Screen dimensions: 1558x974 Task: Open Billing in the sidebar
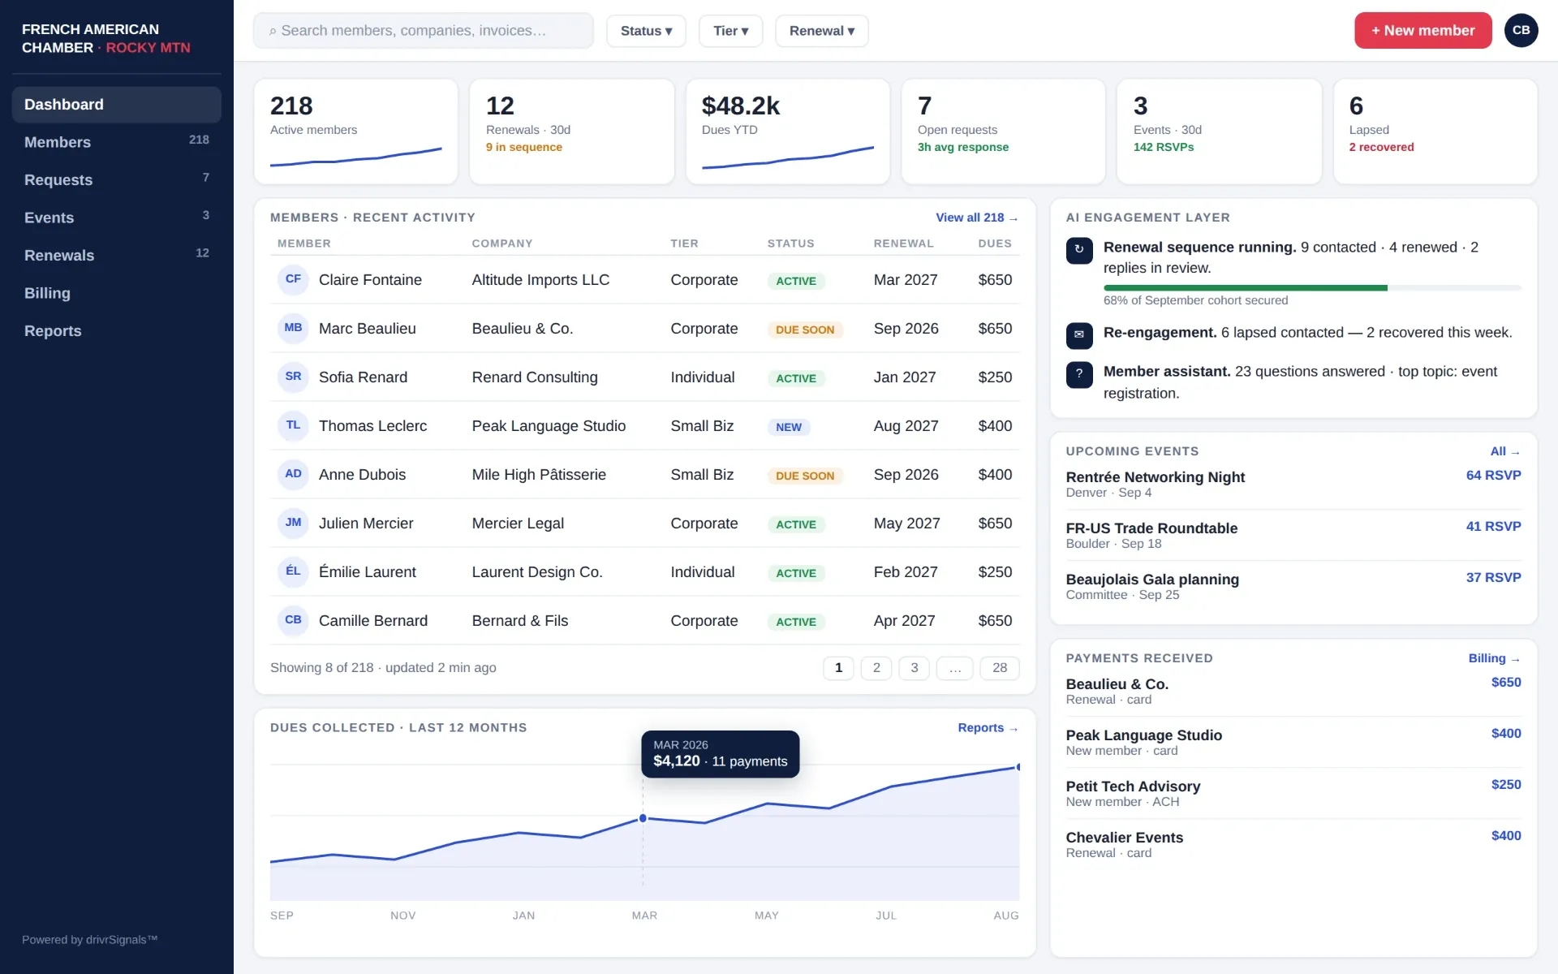116,293
